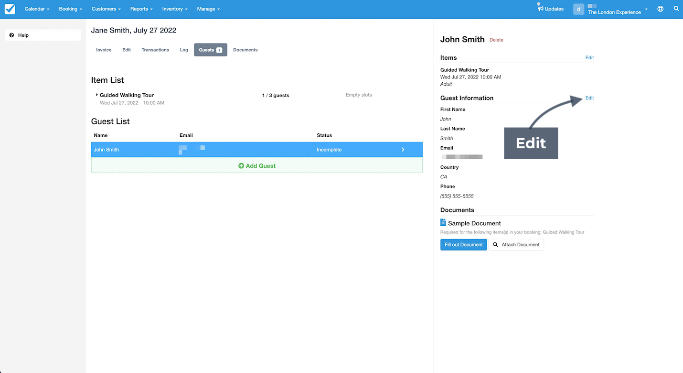Open the Booking dropdown menu
Image resolution: width=683 pixels, height=373 pixels.
[x=71, y=9]
